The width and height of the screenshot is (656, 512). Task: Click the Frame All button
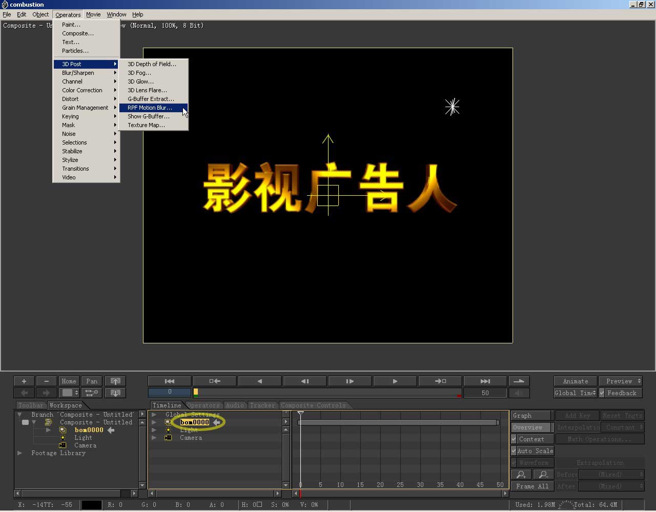pyautogui.click(x=532, y=486)
